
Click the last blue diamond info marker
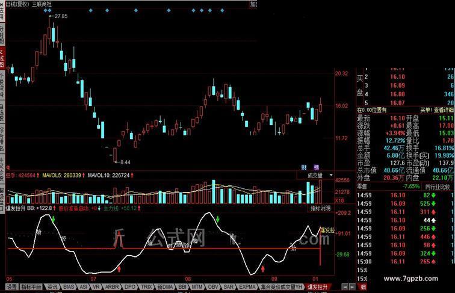point(222,10)
